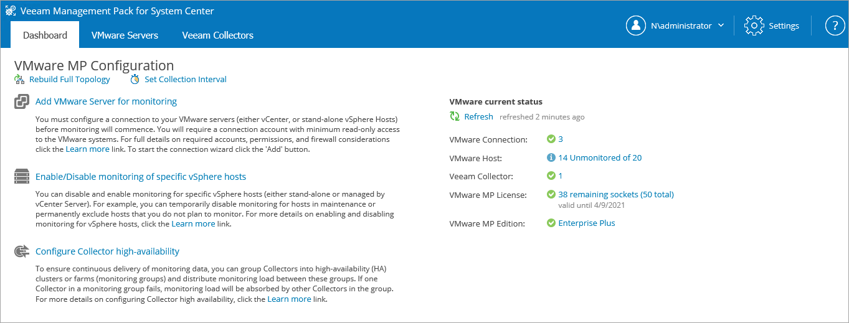Click the Enable/Disable monitoring server icon
Image resolution: width=849 pixels, height=323 pixels.
click(22, 177)
